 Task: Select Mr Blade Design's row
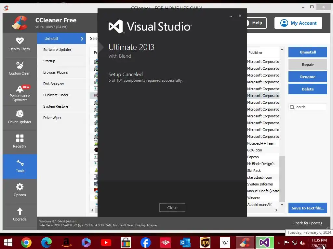pos(263,164)
